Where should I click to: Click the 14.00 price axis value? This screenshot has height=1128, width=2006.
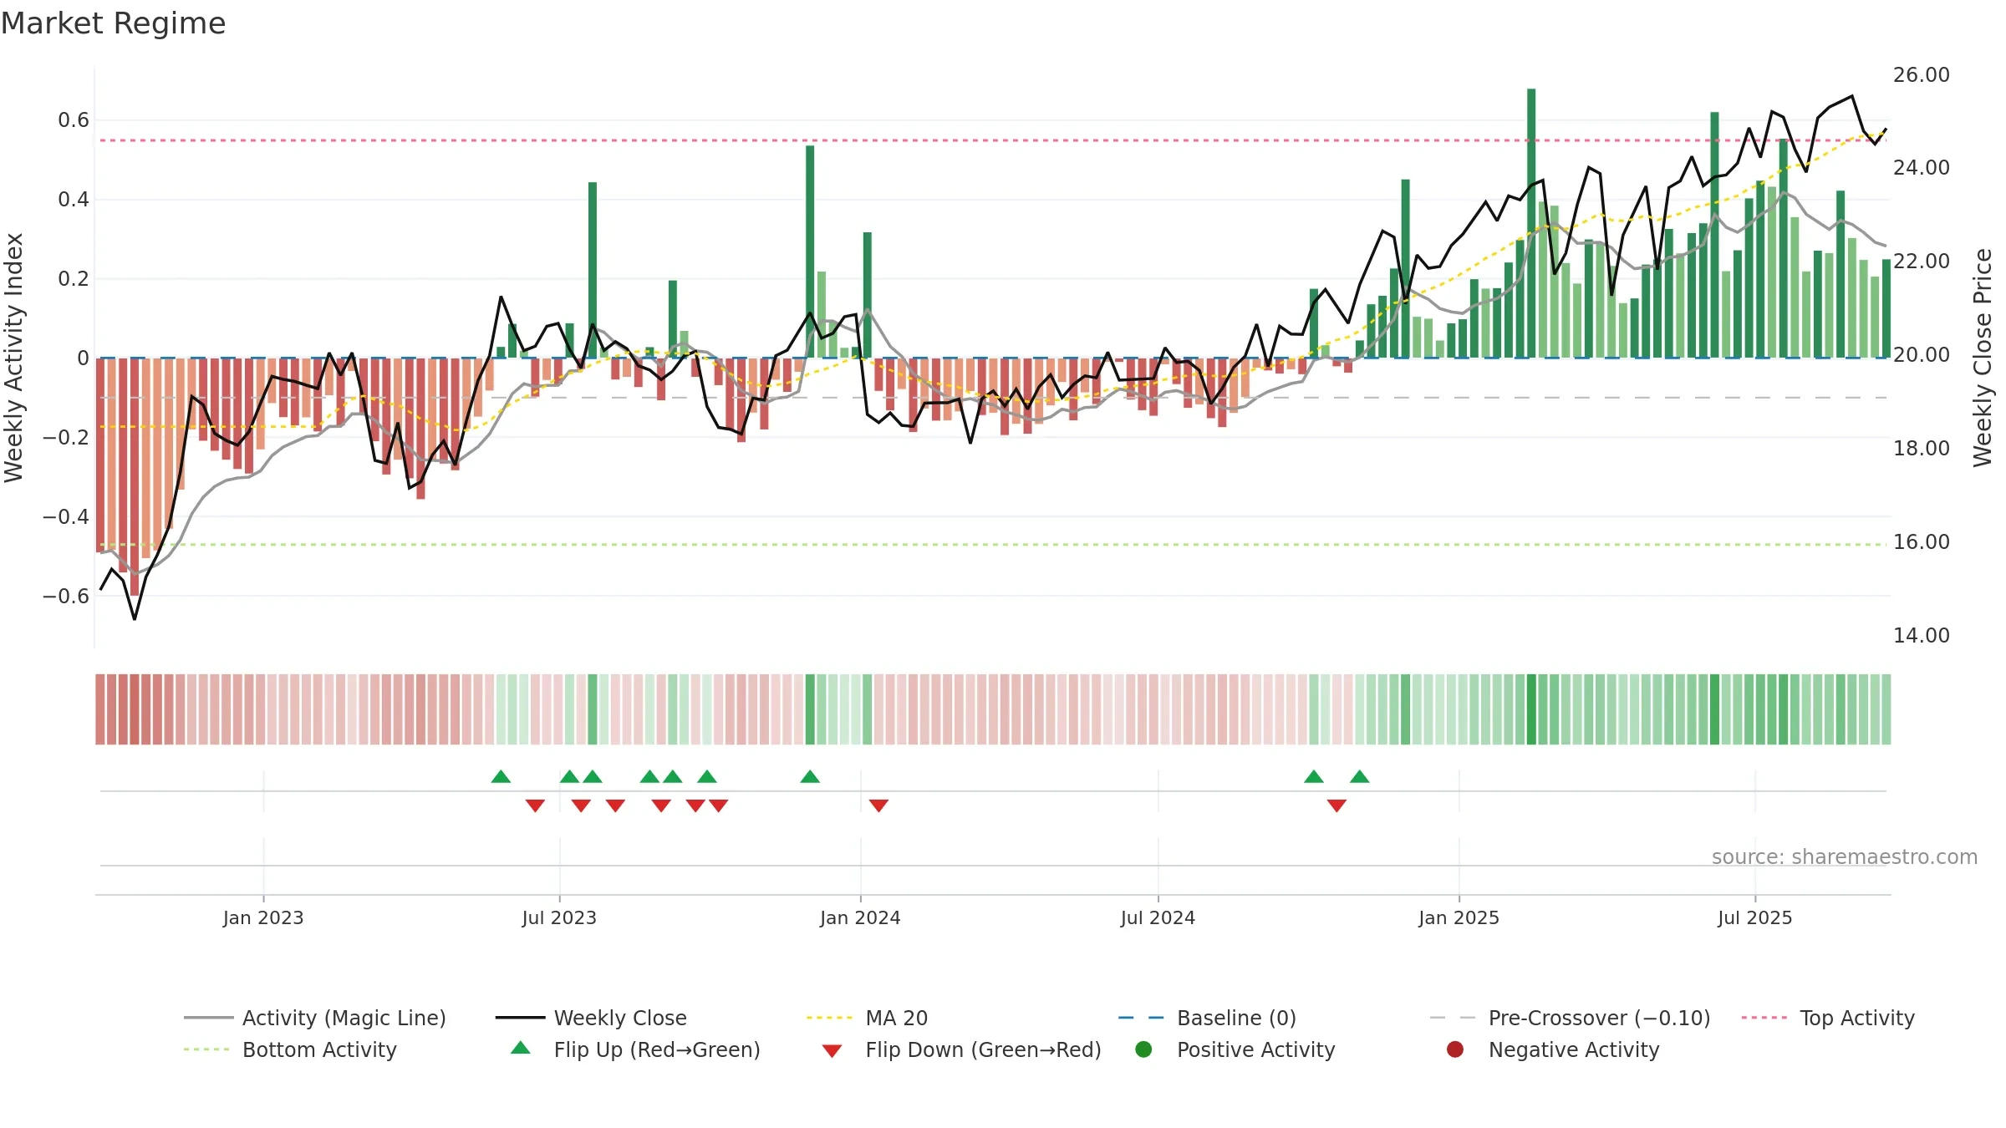[1921, 636]
